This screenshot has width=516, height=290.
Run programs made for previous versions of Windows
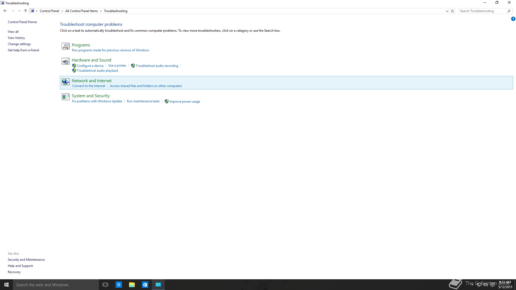pos(110,50)
